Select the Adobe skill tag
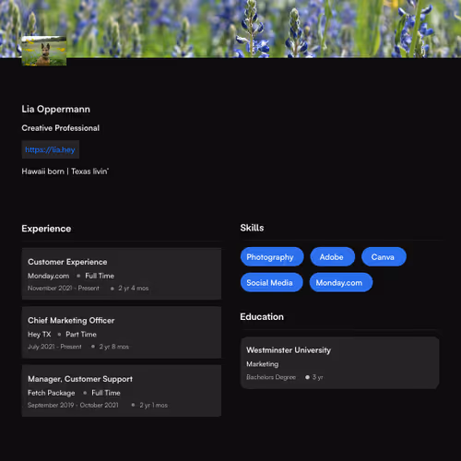Screen dimensions: 461x461 pos(332,257)
